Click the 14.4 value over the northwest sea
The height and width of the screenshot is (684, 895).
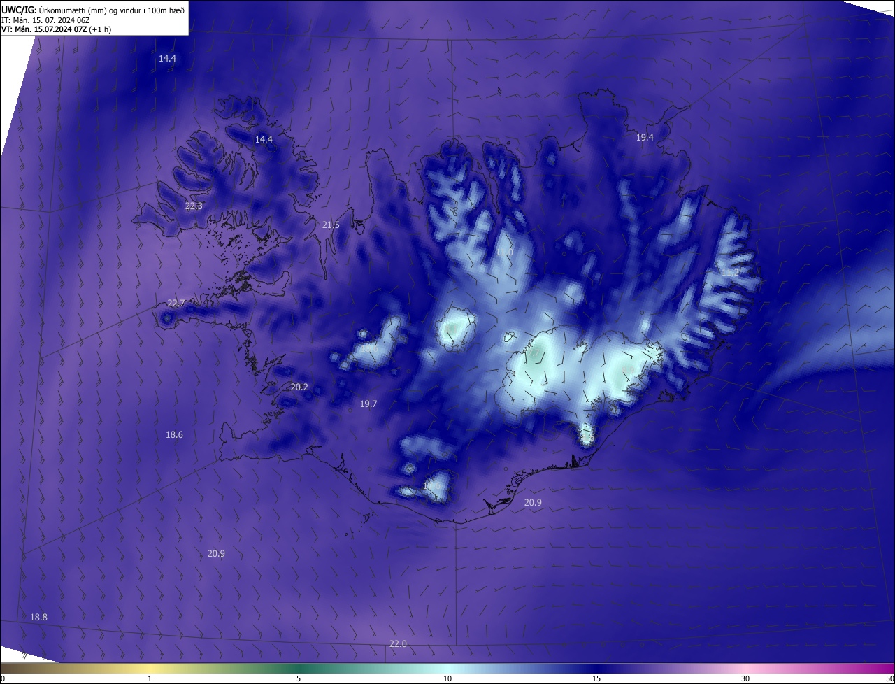167,59
